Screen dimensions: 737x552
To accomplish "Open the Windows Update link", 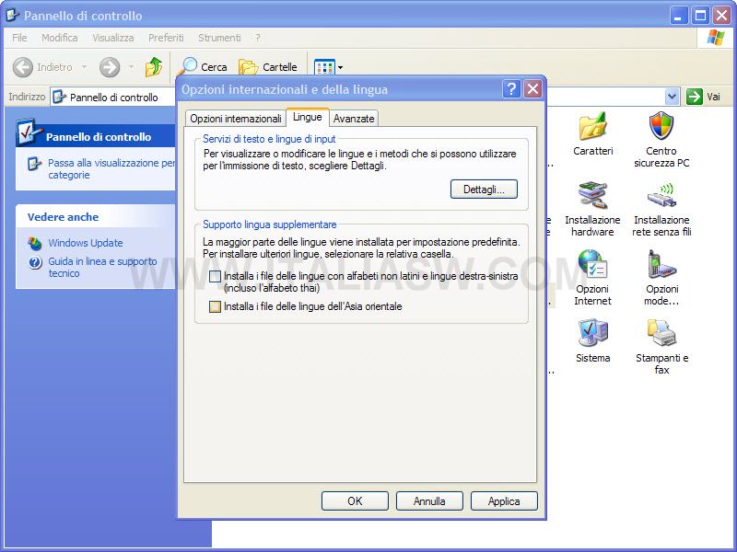I will coord(86,243).
